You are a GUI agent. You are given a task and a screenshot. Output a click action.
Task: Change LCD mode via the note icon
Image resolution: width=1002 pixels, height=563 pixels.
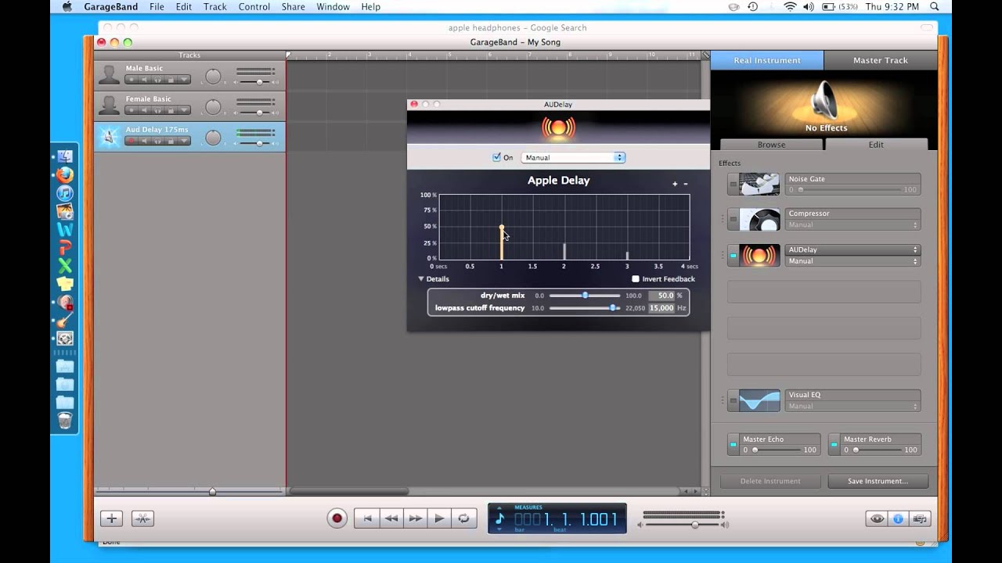coord(500,519)
